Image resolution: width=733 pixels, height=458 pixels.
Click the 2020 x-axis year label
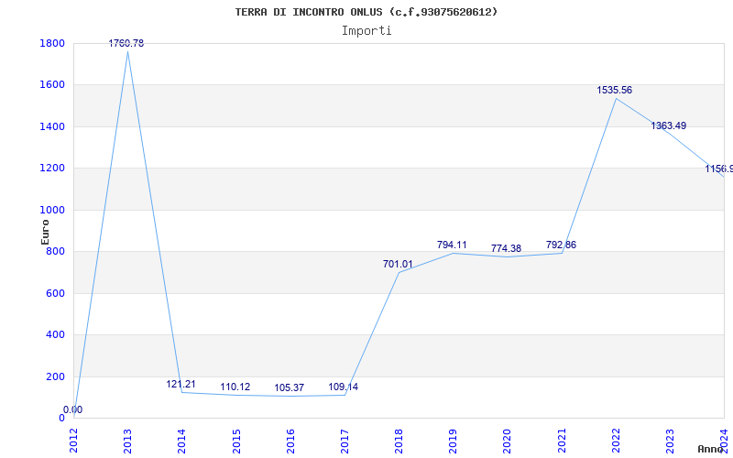508,441
